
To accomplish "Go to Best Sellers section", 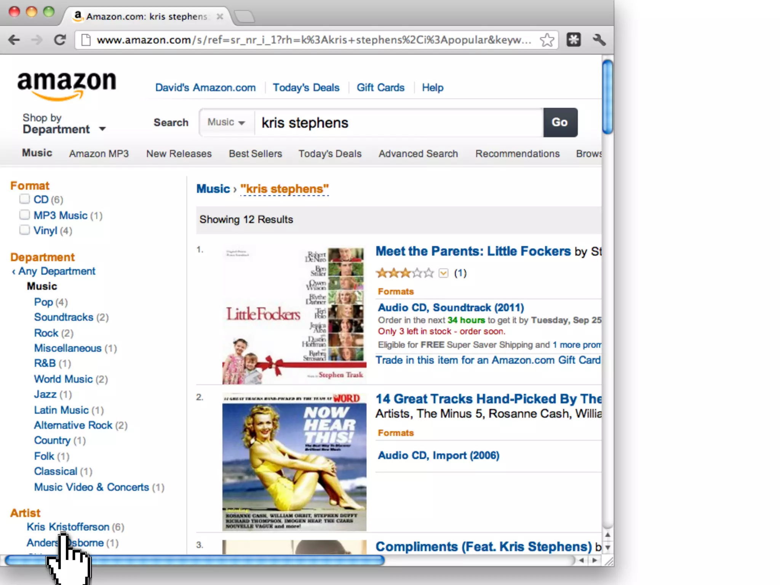I will tap(255, 153).
